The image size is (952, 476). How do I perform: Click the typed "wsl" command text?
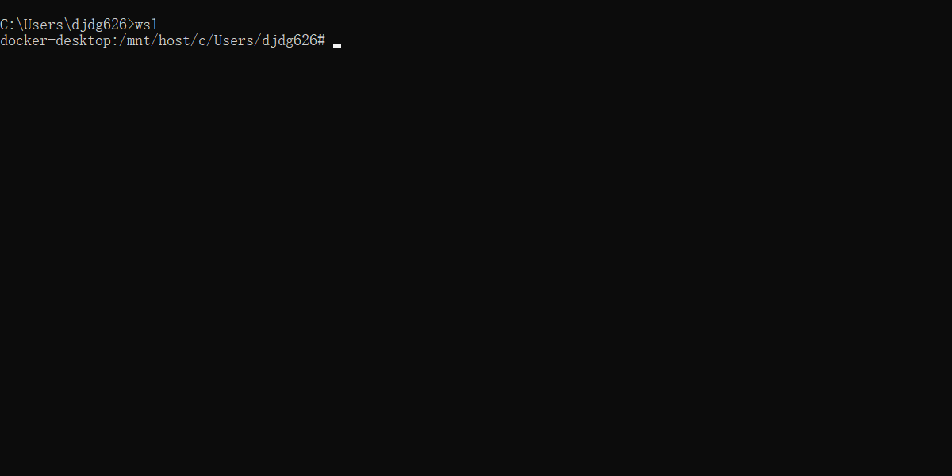(147, 25)
